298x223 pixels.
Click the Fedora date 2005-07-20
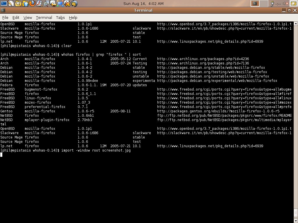(x=120, y=85)
